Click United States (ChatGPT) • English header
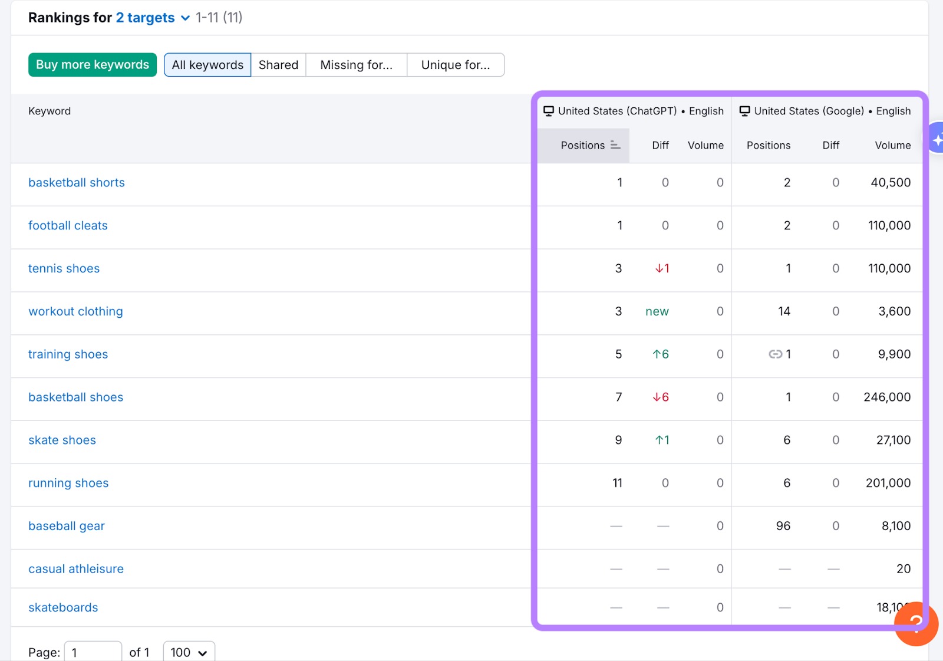Screen dimensions: 943x661 (x=641, y=111)
